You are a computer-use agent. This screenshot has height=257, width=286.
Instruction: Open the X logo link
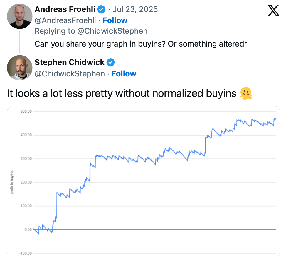273,10
